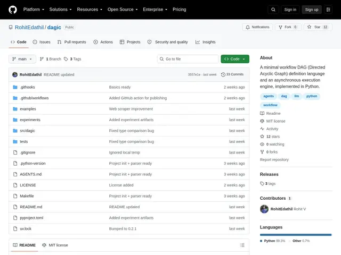Expand the Solutions menu
Screen dimensions: 341x255
[60, 10]
